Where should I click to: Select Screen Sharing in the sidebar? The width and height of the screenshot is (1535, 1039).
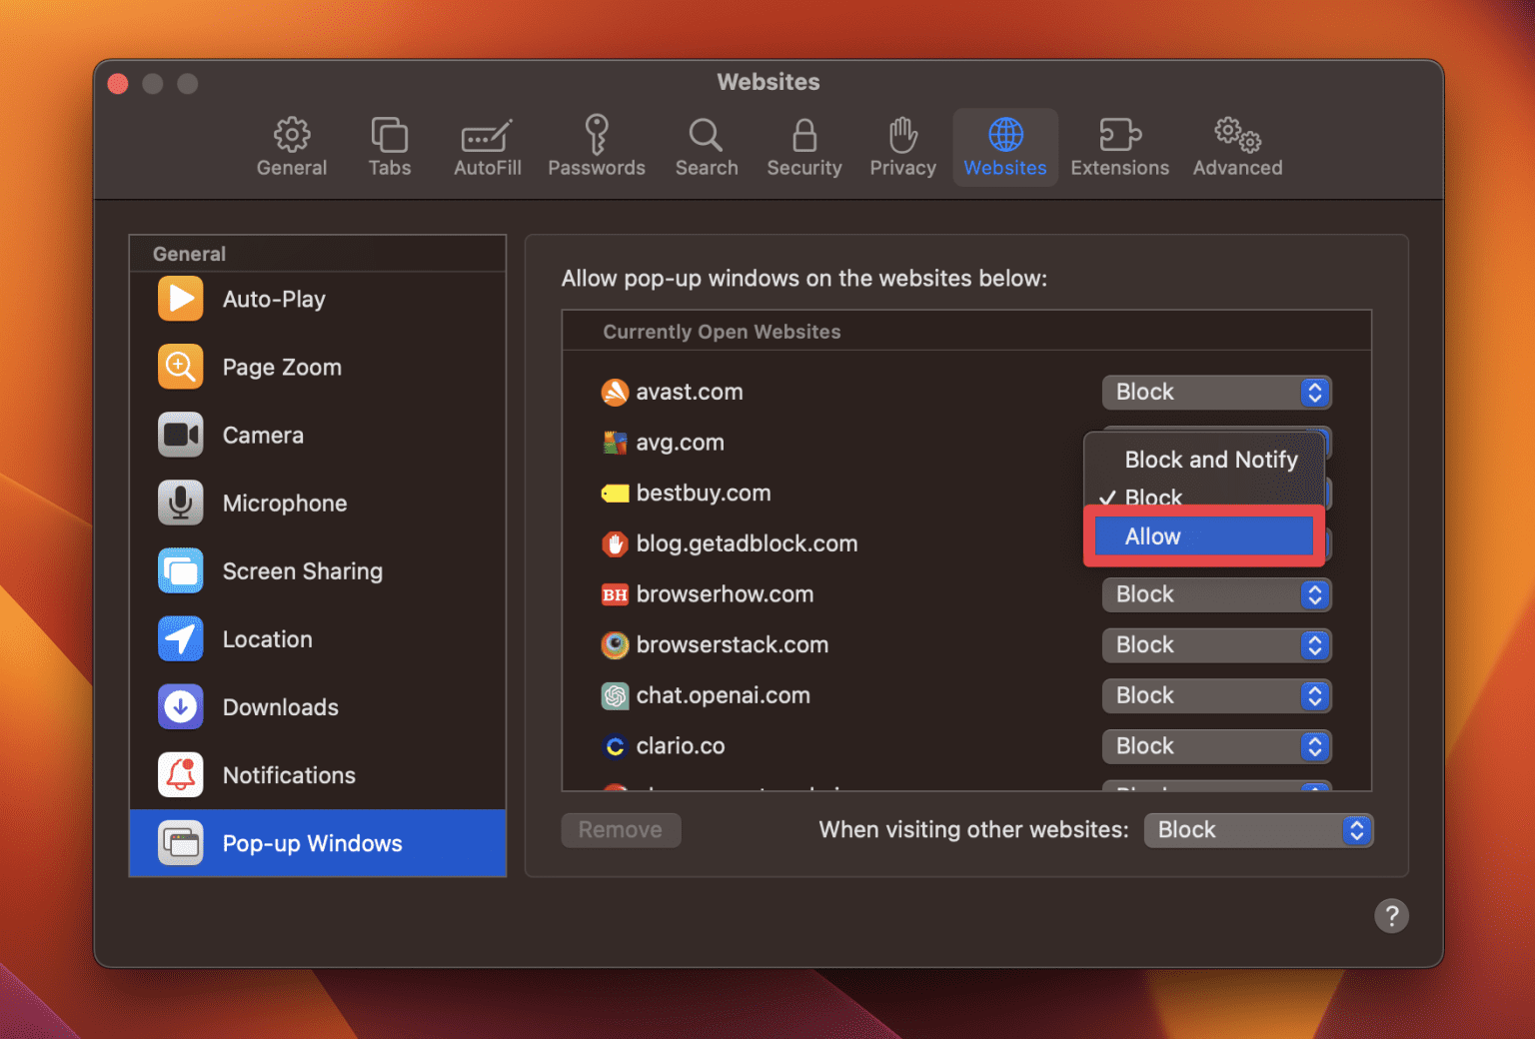(x=302, y=570)
